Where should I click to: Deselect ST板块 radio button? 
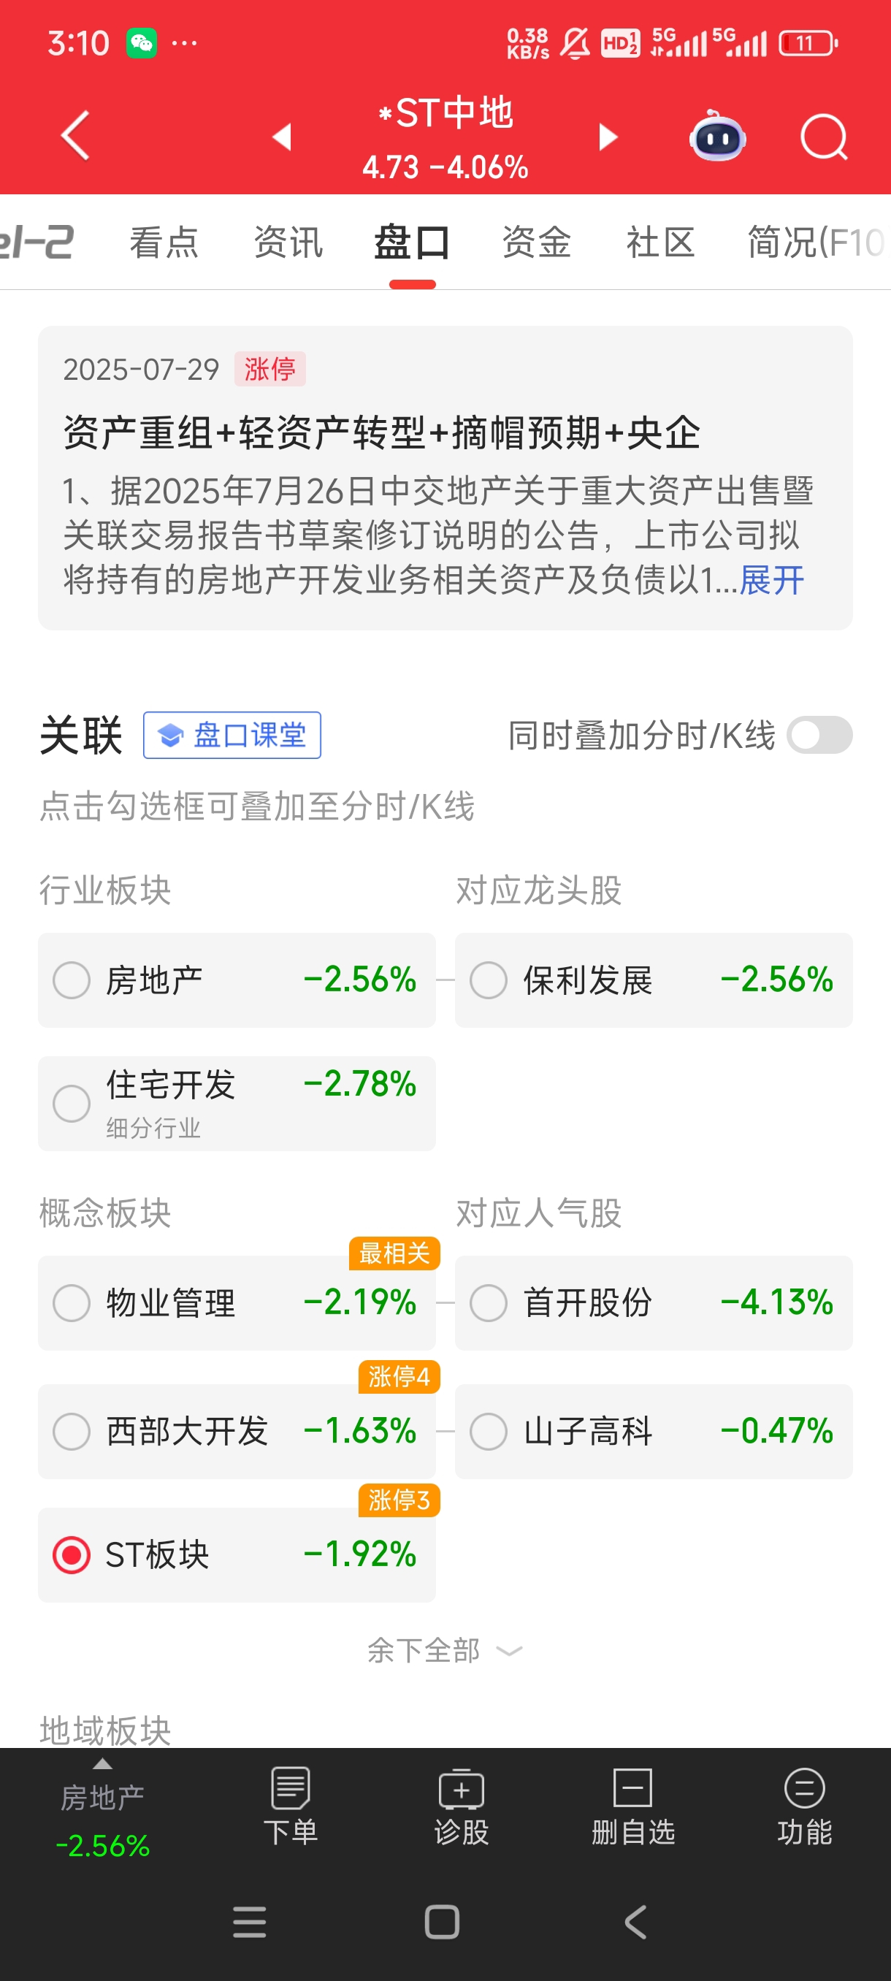(72, 1555)
